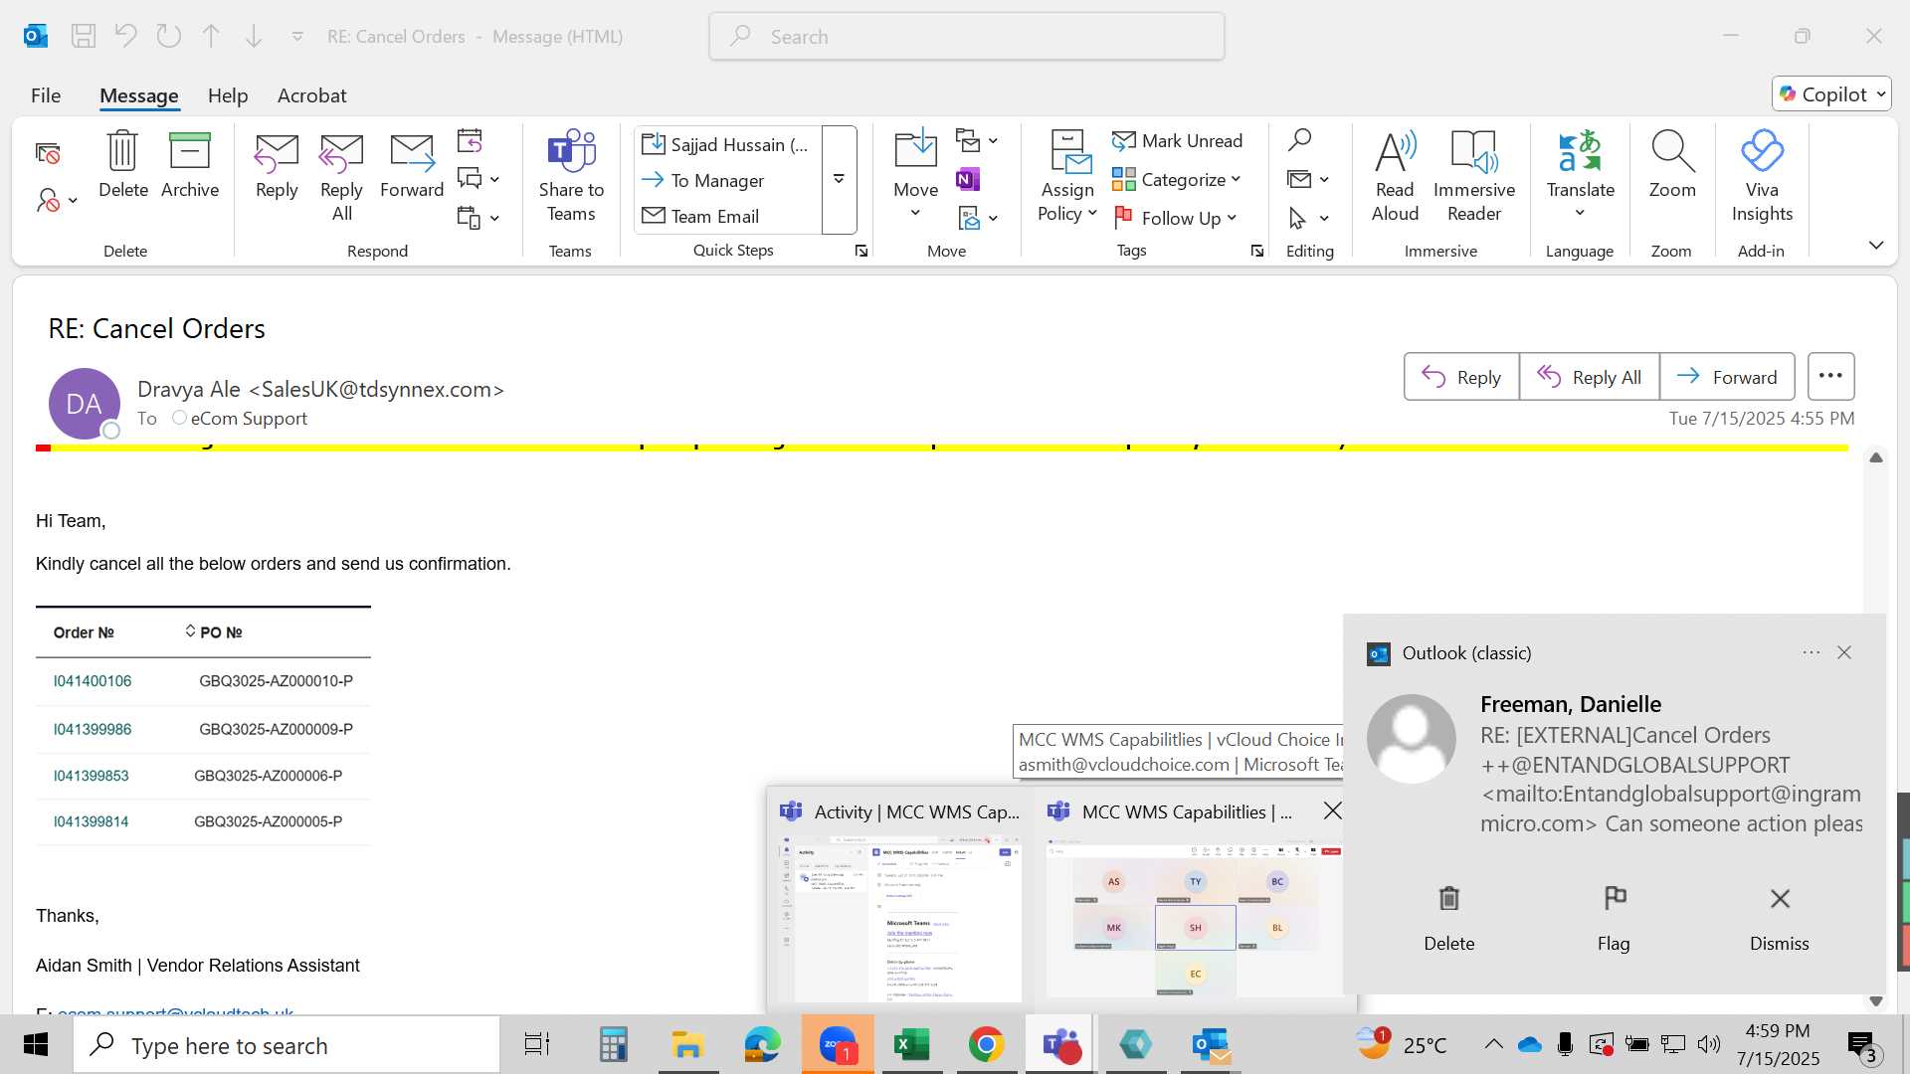Open Immersive Reader
The height and width of the screenshot is (1074, 1910).
(x=1474, y=177)
